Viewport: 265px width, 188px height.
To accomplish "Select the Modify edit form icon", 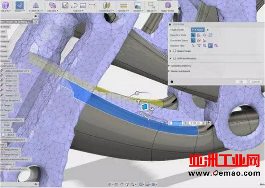I will click(20, 5).
